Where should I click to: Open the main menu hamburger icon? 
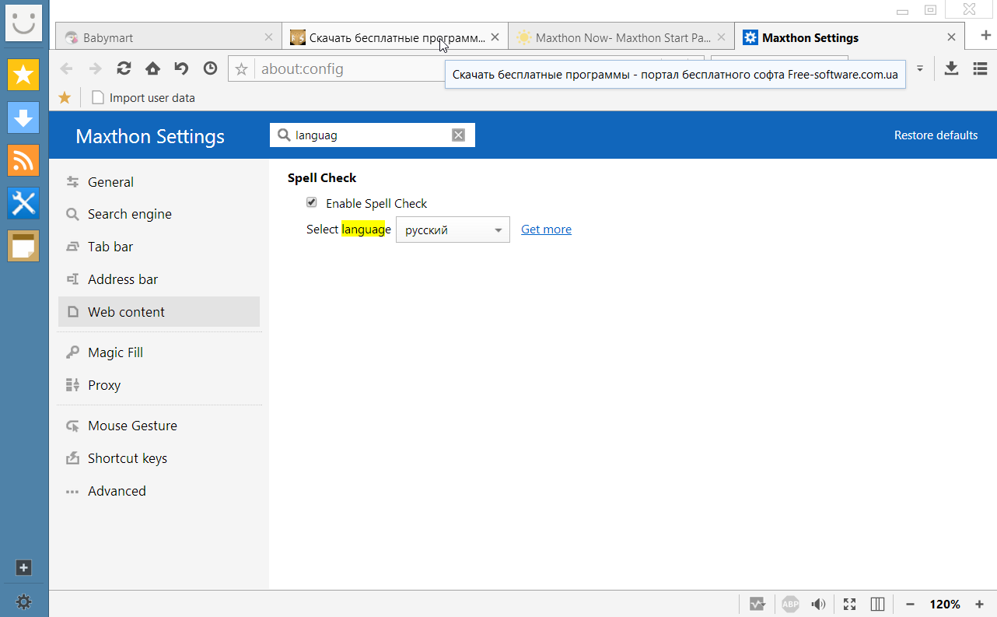980,68
